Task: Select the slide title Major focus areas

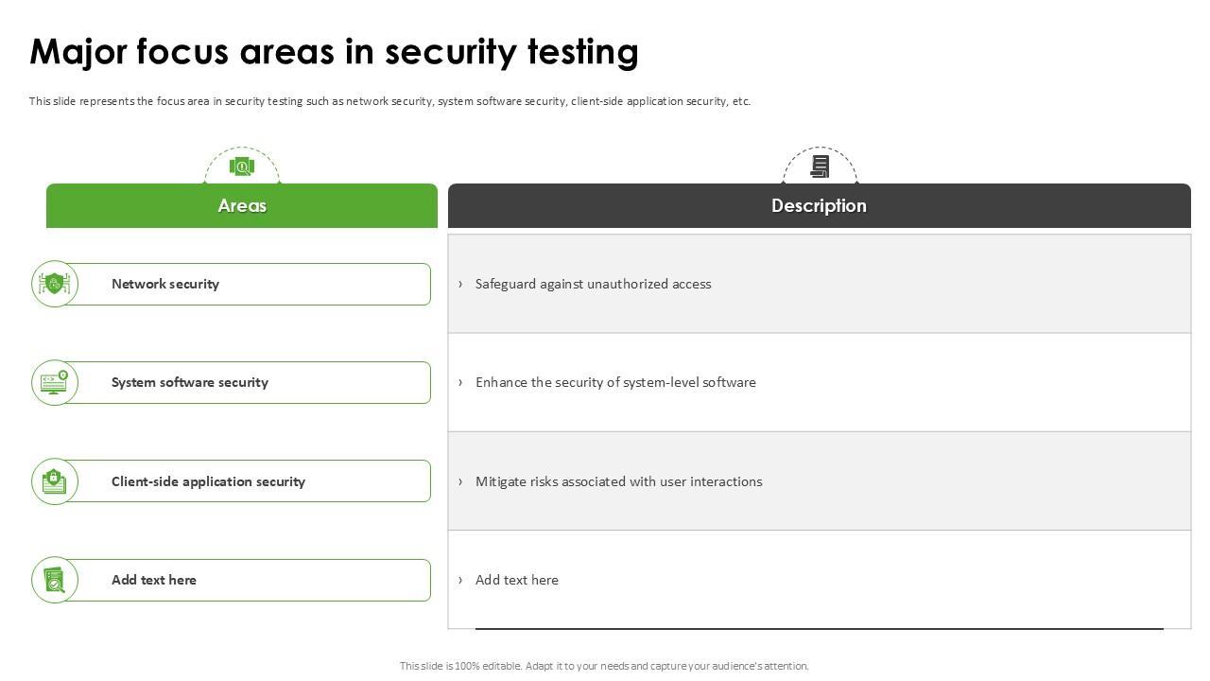Action: pos(334,52)
